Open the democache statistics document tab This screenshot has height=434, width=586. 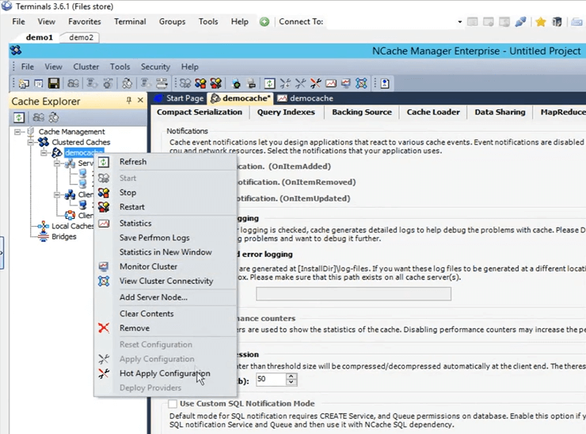click(305, 98)
